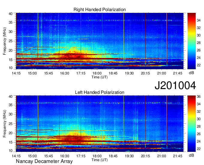Click "16:30" on the Left Handed time axis
The image size is (204, 165).
pyautogui.click(x=65, y=156)
